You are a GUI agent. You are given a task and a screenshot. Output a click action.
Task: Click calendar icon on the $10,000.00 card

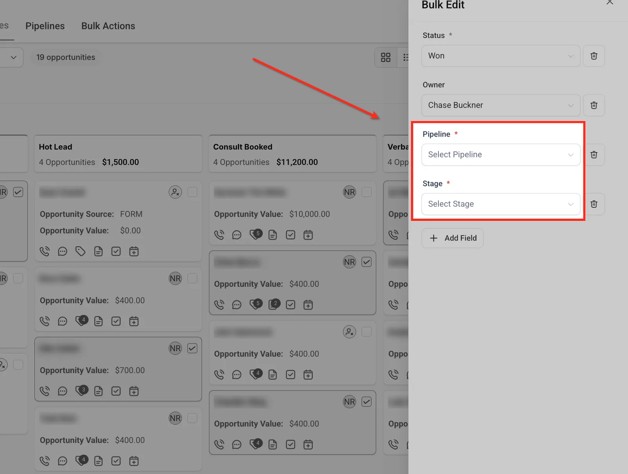point(308,235)
